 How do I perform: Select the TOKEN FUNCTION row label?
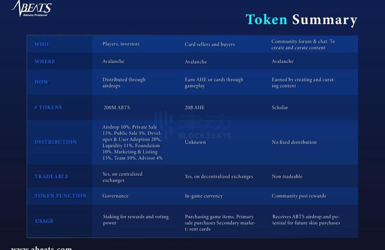point(61,196)
